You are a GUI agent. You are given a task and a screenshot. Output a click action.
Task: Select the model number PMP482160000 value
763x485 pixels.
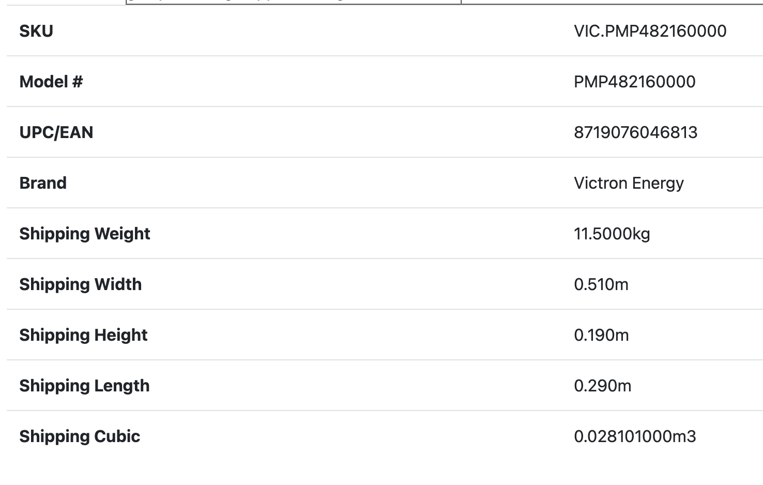[634, 82]
